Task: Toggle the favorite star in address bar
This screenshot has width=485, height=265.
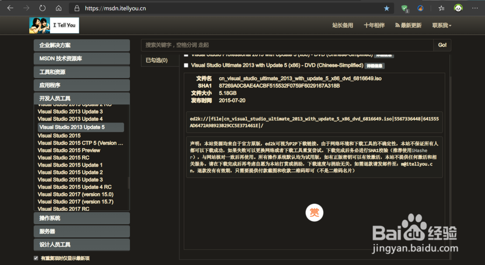Action: tap(387, 8)
